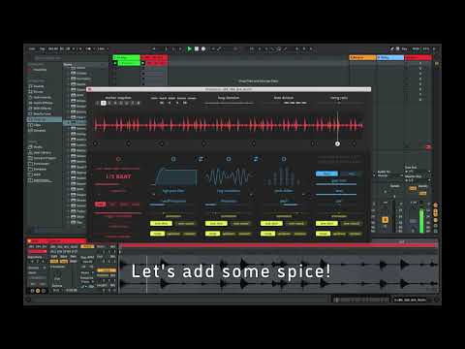
Task: Click the bright blue button in the rightmost module
Action: pyautogui.click(x=326, y=174)
